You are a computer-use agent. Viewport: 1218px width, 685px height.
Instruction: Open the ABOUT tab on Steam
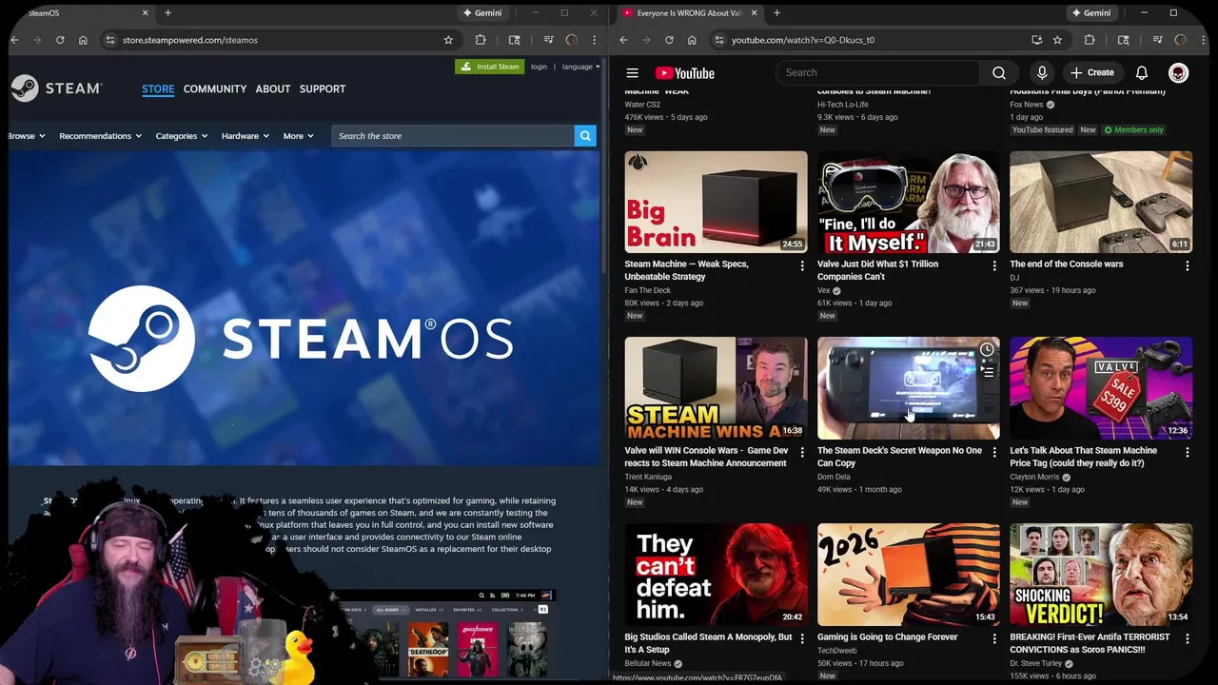(273, 88)
